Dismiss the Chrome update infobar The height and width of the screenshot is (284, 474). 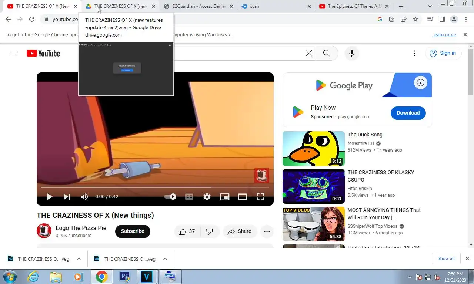(x=465, y=34)
